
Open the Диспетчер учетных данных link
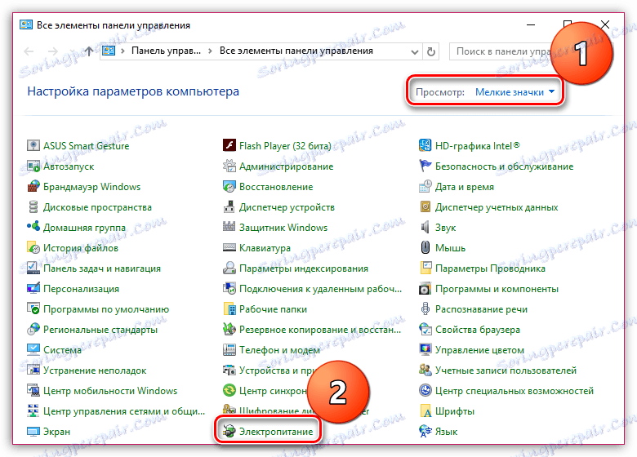(497, 207)
